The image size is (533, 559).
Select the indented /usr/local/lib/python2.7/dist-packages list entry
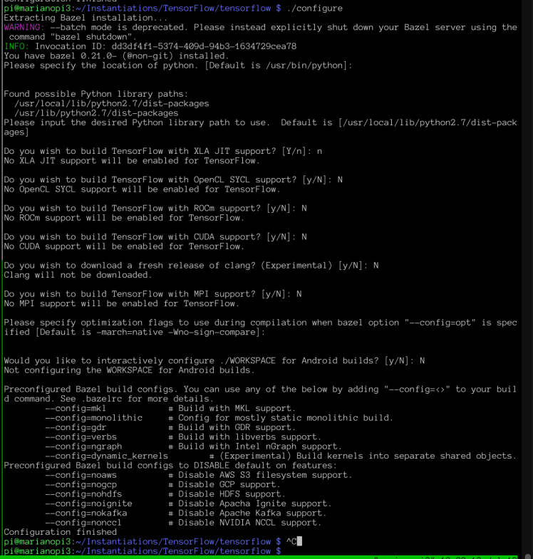(x=112, y=104)
